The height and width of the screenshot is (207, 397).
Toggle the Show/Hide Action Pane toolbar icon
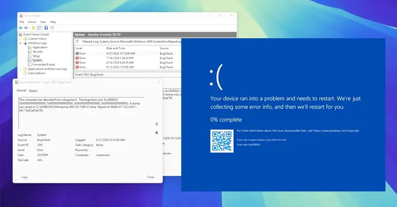52,28
